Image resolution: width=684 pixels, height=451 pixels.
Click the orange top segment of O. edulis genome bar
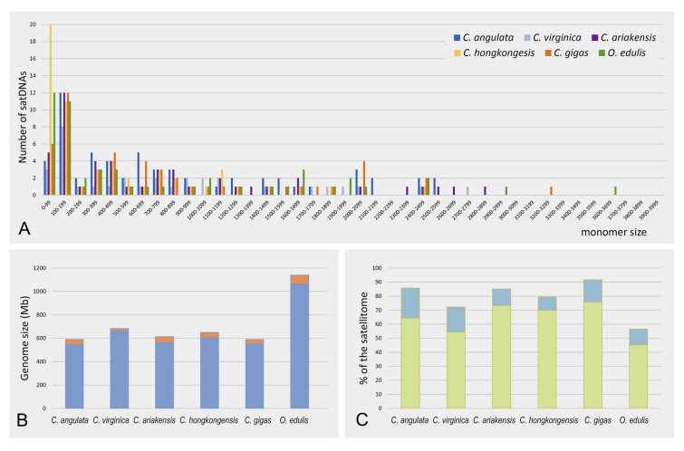(x=296, y=279)
